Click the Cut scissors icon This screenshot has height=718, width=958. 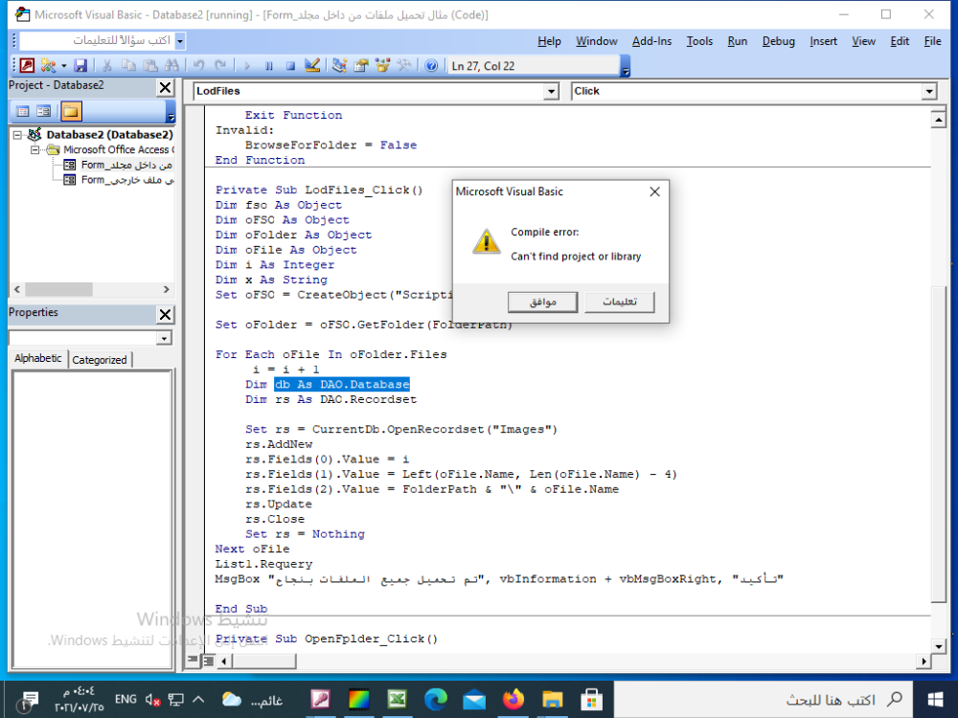(x=107, y=65)
